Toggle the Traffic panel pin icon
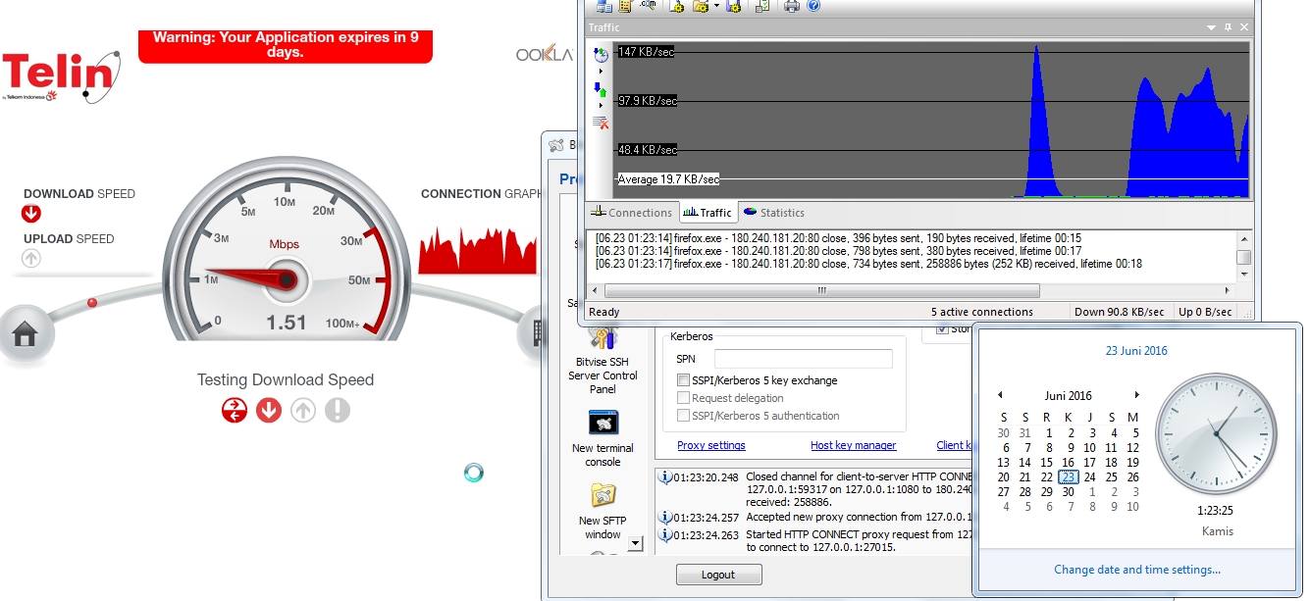This screenshot has width=1310, height=601. coord(1229,27)
